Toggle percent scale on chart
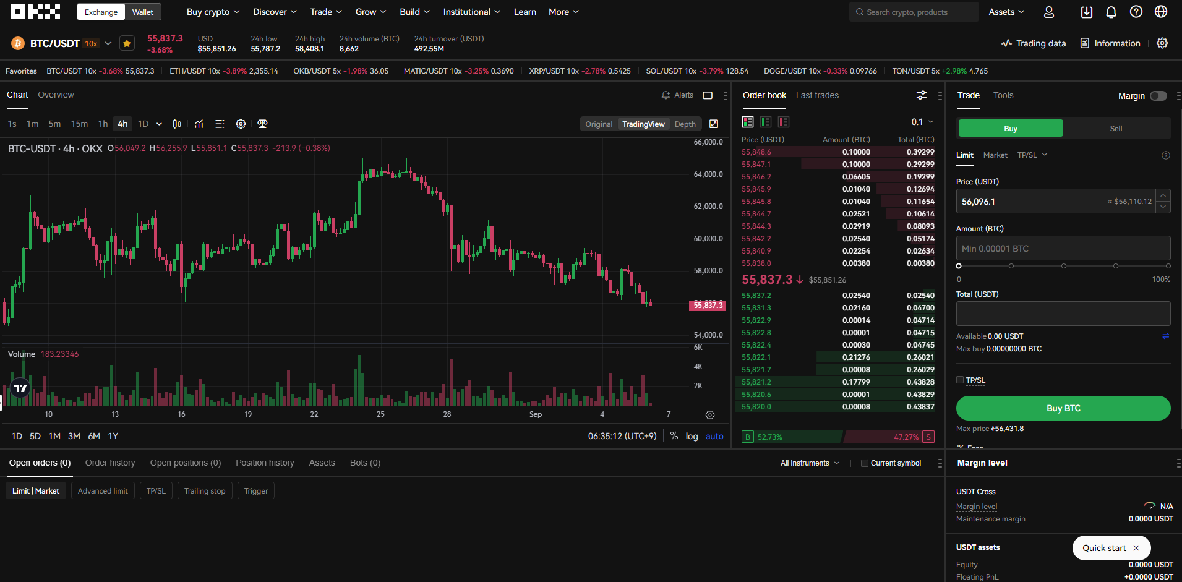Image resolution: width=1182 pixels, height=582 pixels. (674, 436)
